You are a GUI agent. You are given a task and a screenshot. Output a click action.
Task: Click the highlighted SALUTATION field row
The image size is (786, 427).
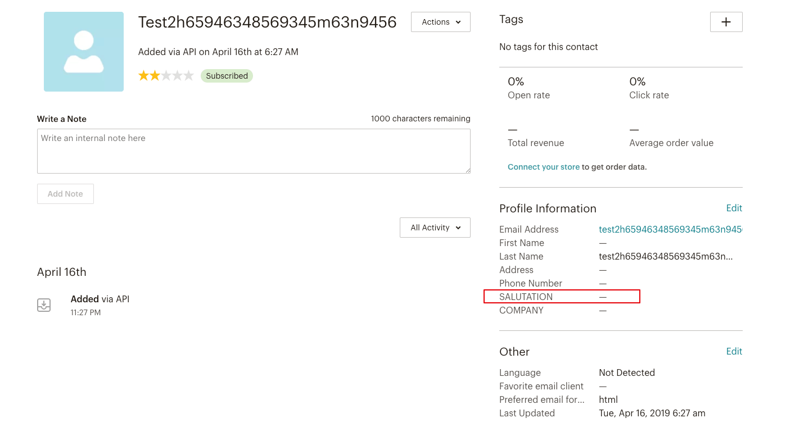point(562,297)
